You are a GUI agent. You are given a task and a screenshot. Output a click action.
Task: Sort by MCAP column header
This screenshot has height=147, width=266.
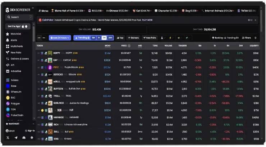pos(107,46)
